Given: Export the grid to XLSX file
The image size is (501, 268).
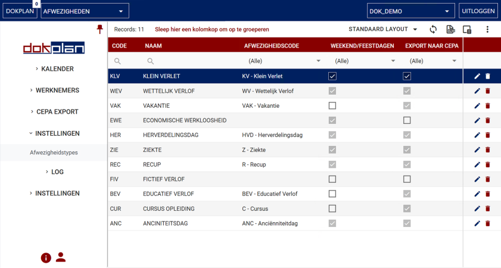Looking at the screenshot, I should 450,29.
